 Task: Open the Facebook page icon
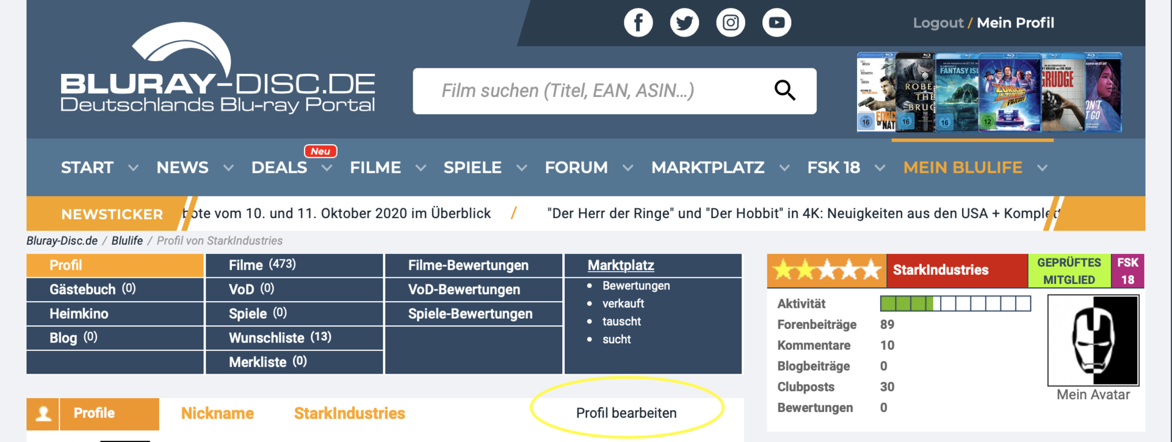(x=638, y=23)
